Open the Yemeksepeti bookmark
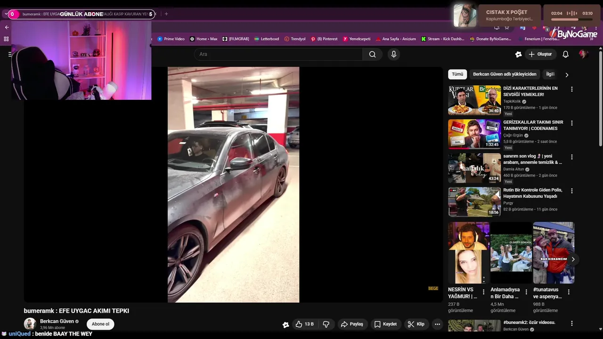Viewport: 603px width, 339px height. tap(357, 39)
